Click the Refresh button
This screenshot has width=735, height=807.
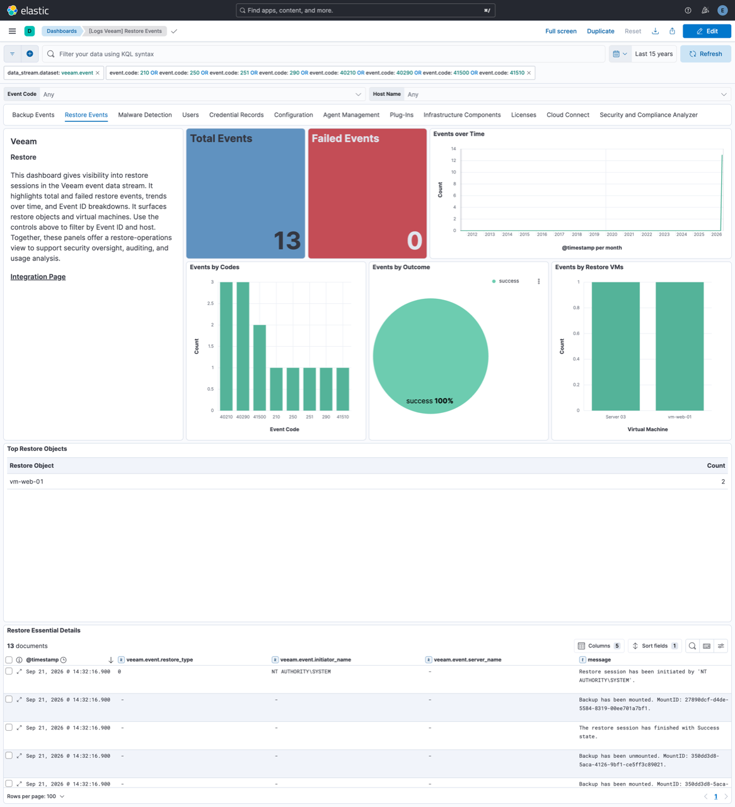[705, 54]
